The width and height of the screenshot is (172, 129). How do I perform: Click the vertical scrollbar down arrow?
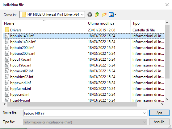point(167,99)
